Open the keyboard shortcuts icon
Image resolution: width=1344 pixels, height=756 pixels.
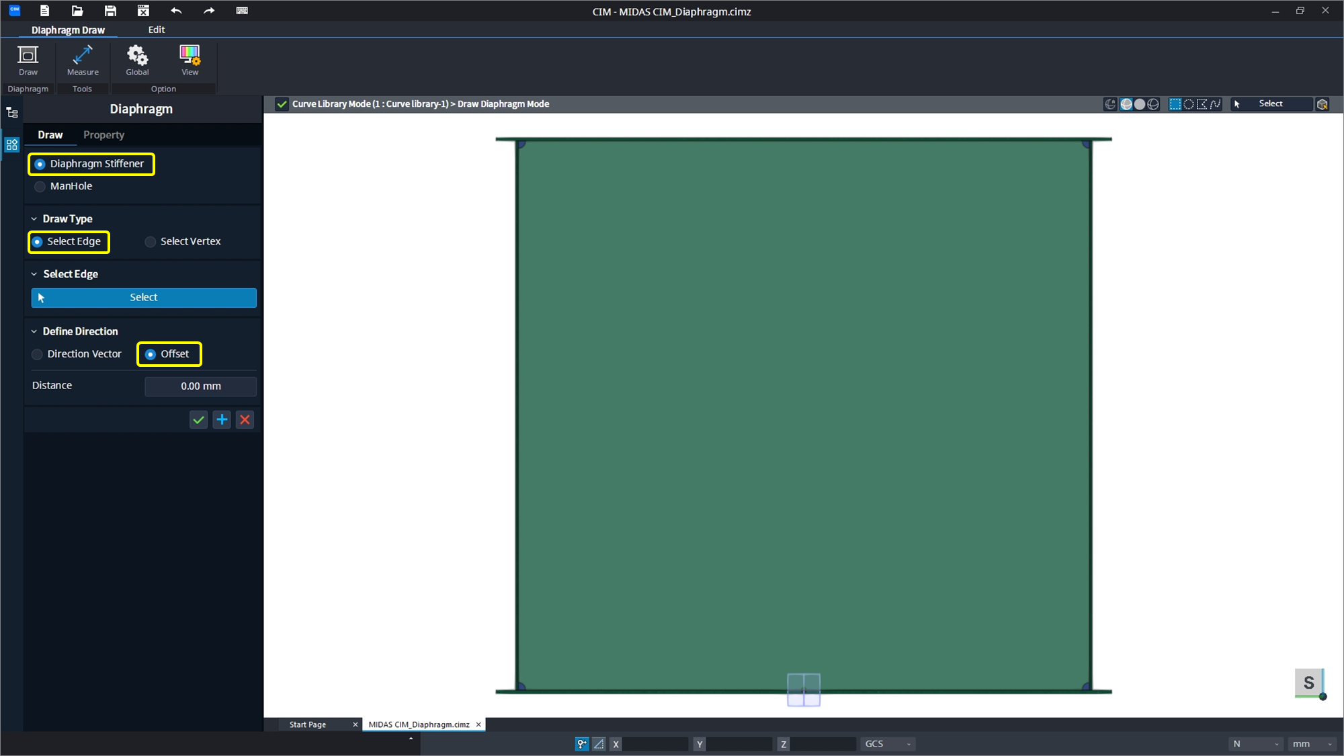pyautogui.click(x=242, y=10)
